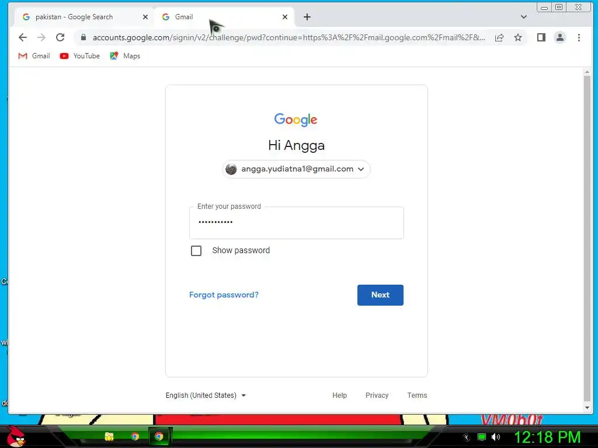This screenshot has width=598, height=448.
Task: Click the first Chrome taskbar icon
Action: point(135,436)
